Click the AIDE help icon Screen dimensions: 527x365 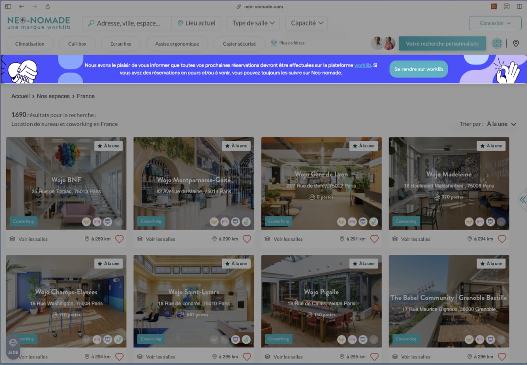pyautogui.click(x=13, y=347)
